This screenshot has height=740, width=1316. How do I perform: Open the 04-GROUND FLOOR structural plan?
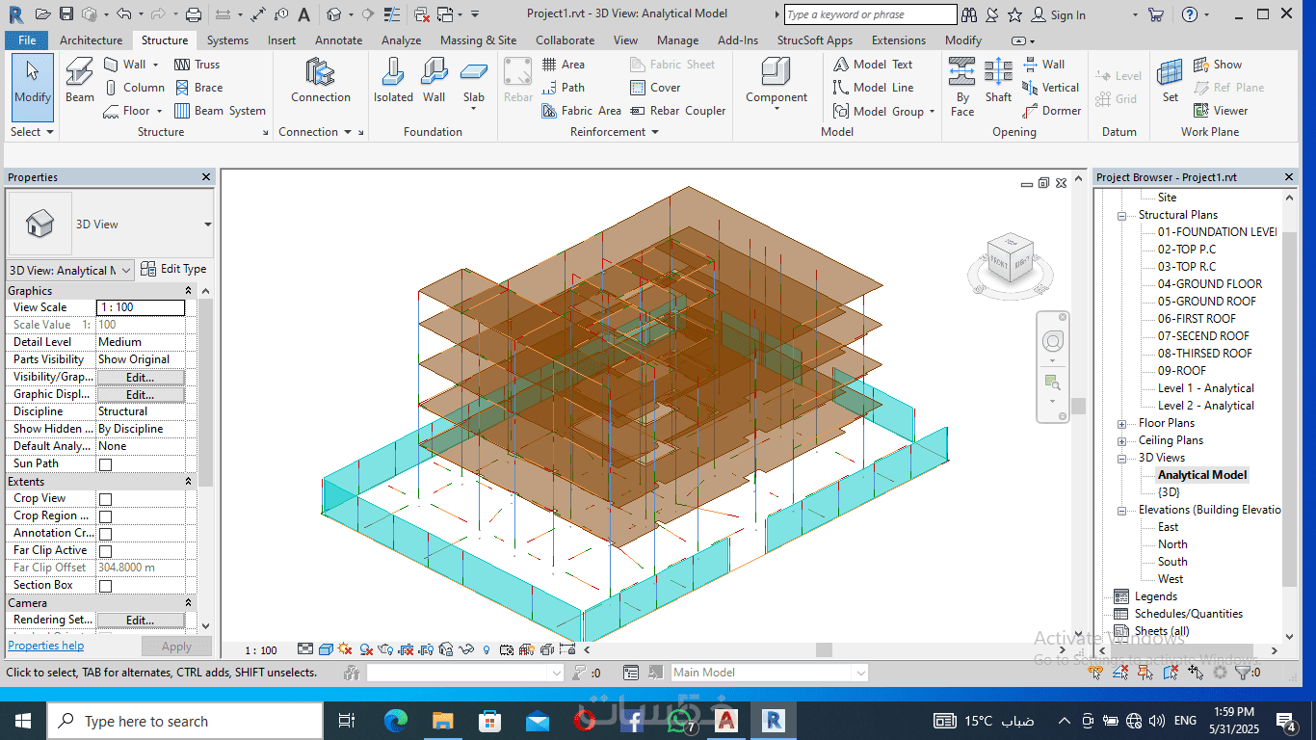[x=1210, y=284]
